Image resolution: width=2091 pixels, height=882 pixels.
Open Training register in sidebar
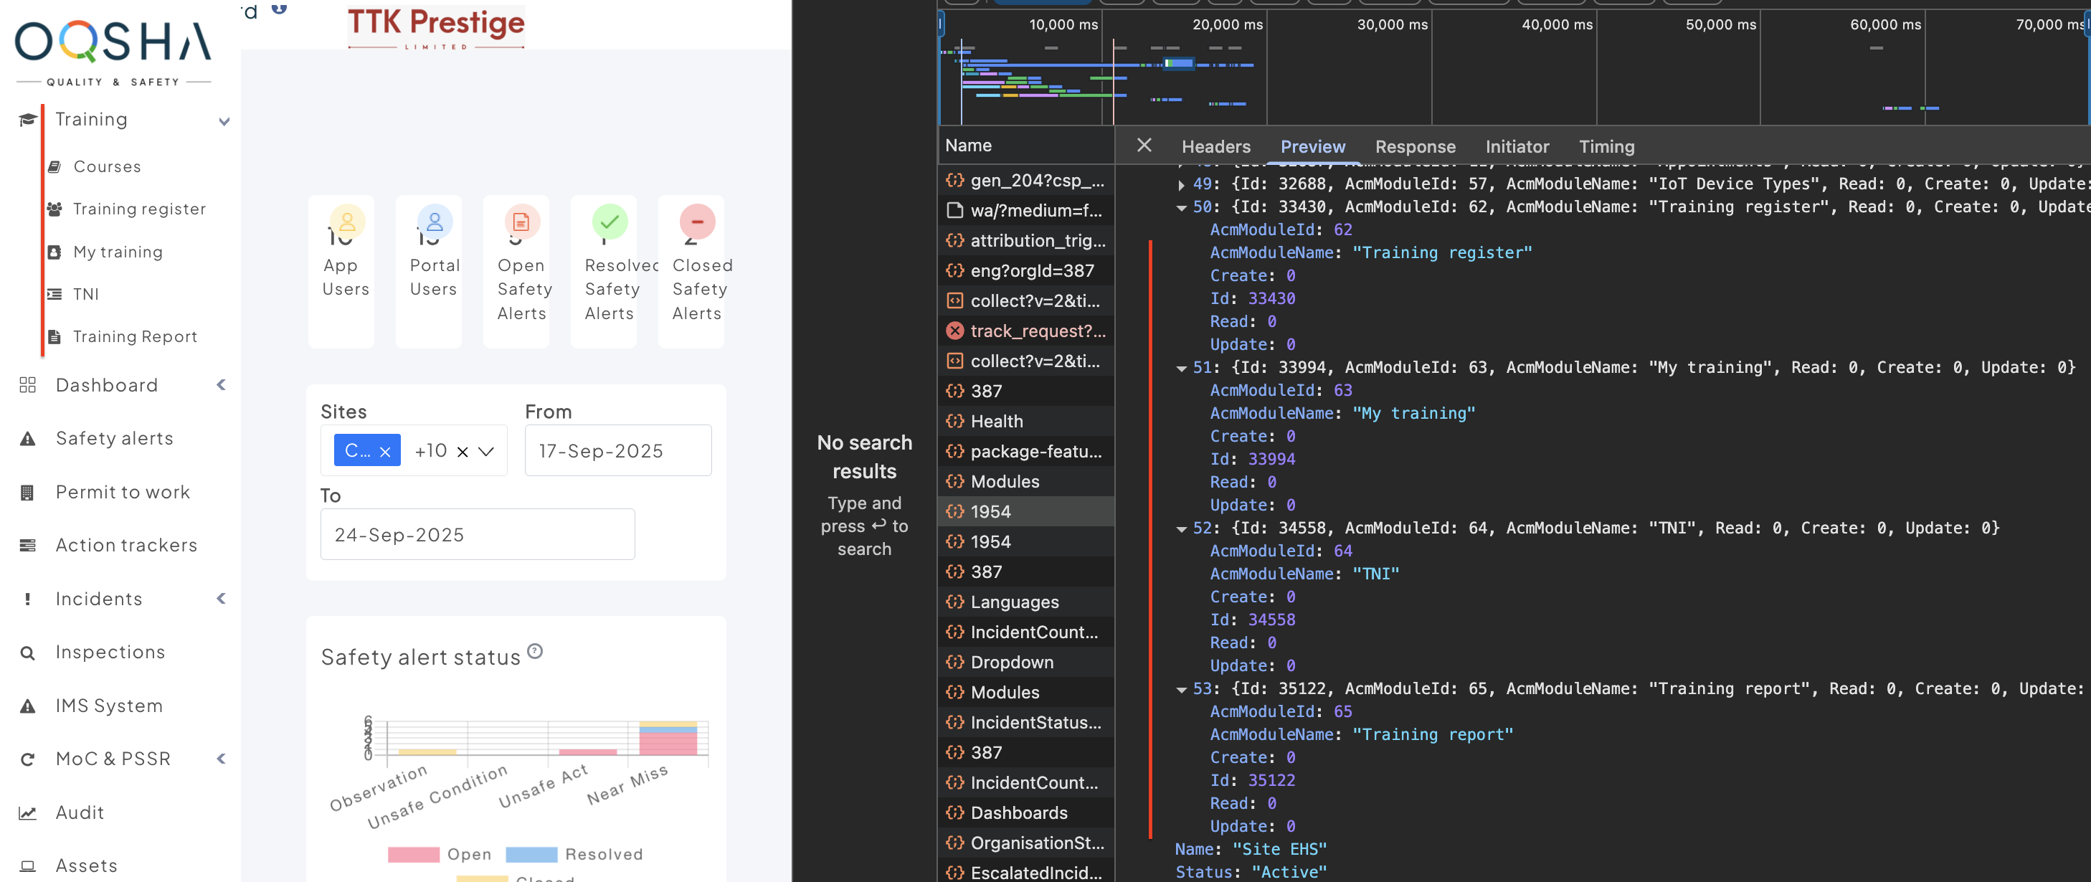(x=139, y=209)
